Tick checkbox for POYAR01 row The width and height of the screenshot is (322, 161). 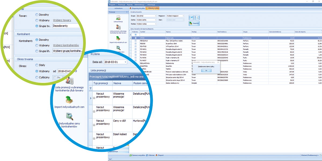[136, 49]
